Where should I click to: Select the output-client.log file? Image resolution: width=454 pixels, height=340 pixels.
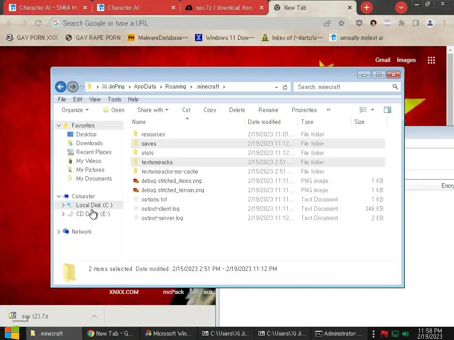tap(258, 209)
